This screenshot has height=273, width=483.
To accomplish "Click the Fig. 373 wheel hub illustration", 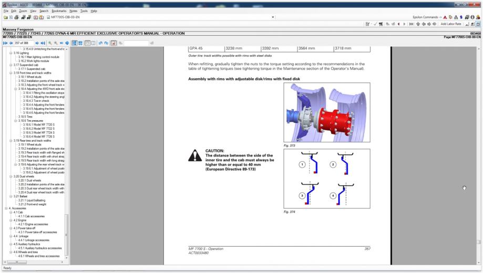I will click(327, 112).
